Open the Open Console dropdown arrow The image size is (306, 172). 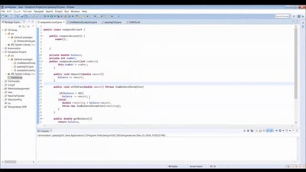pyautogui.click(x=290, y=130)
